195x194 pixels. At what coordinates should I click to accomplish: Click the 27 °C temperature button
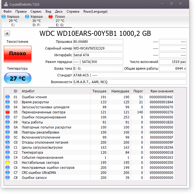[x=18, y=78]
